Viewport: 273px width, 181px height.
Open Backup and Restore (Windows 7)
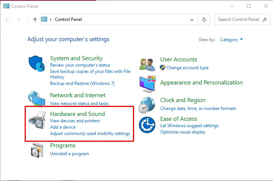(x=83, y=83)
